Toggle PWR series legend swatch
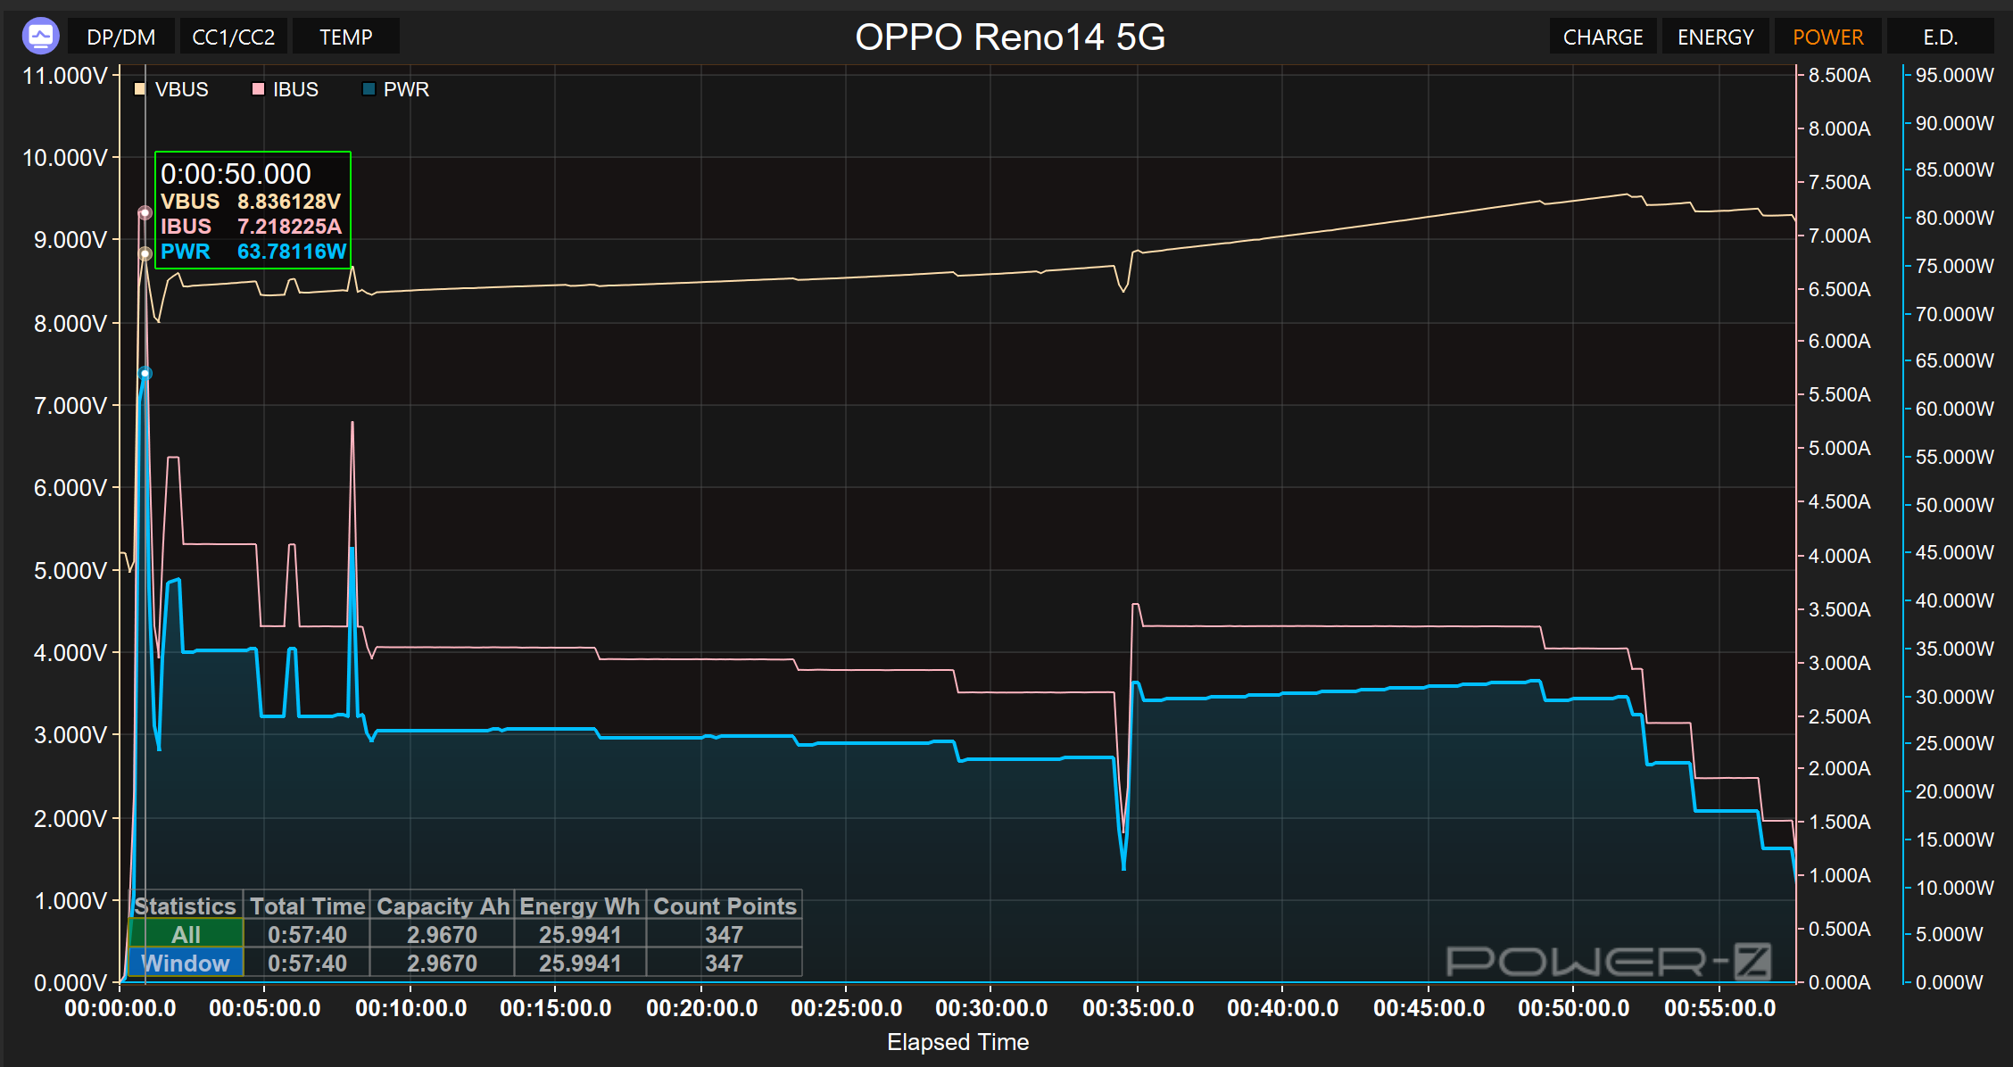This screenshot has height=1067, width=2013. [369, 89]
